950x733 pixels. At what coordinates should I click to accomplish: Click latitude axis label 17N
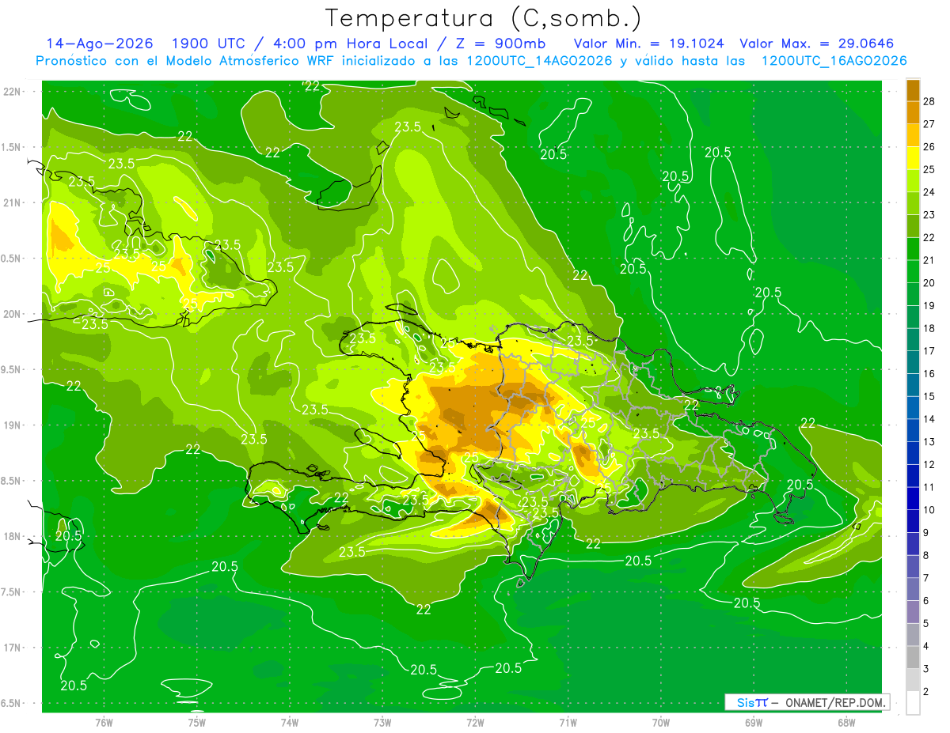13,648
